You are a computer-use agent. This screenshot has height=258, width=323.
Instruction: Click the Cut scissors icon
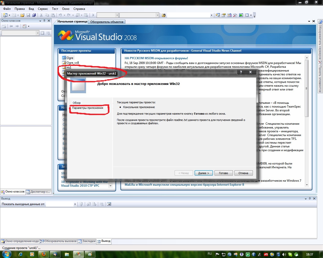tap(41, 15)
